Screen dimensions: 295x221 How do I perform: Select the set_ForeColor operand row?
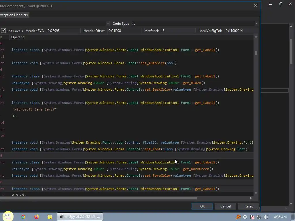[133, 176]
